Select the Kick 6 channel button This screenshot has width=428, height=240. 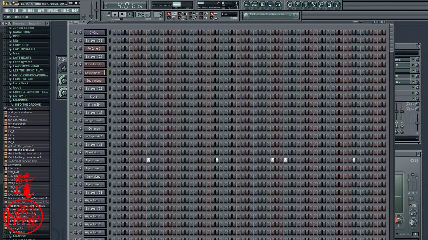[x=94, y=96]
